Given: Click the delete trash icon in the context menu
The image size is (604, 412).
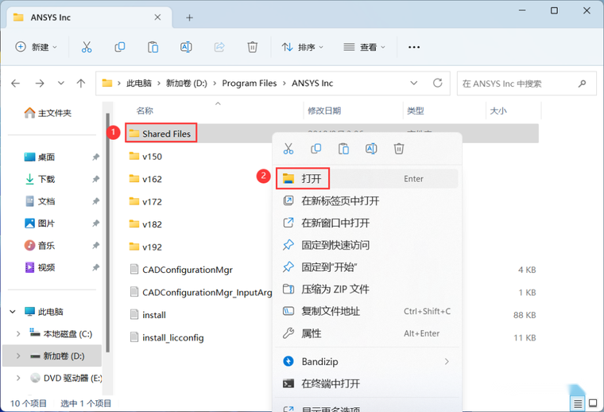Looking at the screenshot, I should tap(399, 149).
